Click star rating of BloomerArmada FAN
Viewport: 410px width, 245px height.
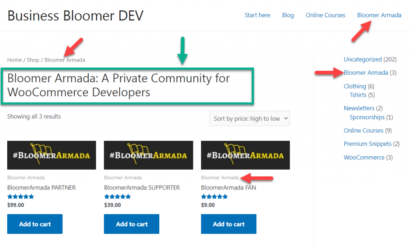[215, 197]
